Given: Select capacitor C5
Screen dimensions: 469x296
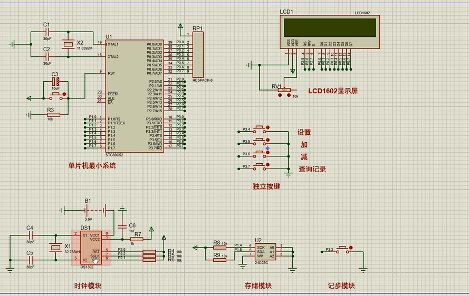Looking at the screenshot, I should [x=30, y=260].
